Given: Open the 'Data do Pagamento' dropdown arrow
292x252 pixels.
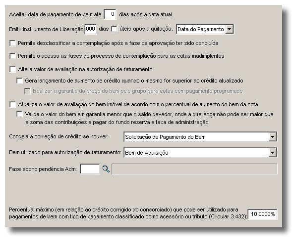Looking at the screenshot, I should click(230, 29).
